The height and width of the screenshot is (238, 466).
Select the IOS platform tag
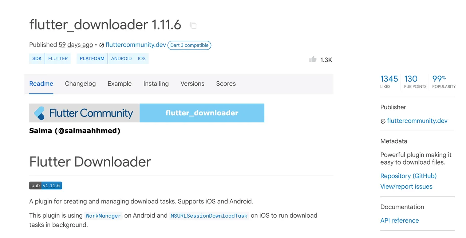[x=142, y=59]
